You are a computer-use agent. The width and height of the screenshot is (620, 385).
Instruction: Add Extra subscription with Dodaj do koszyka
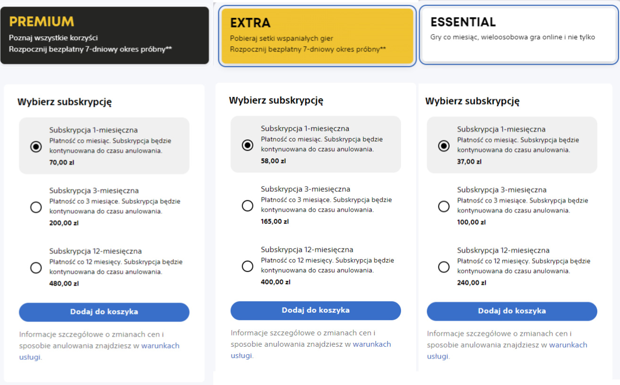[x=316, y=310]
